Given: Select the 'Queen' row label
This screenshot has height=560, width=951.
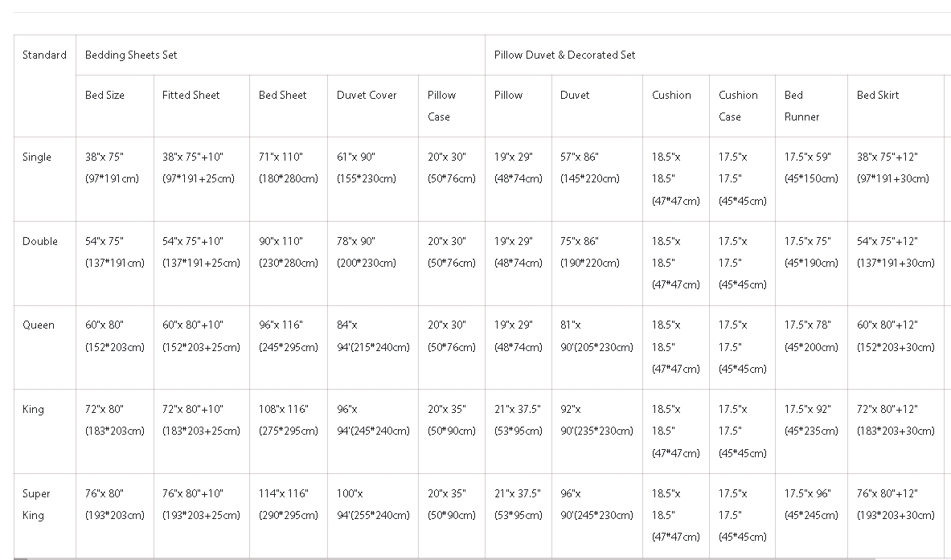Looking at the screenshot, I should coord(39,325).
